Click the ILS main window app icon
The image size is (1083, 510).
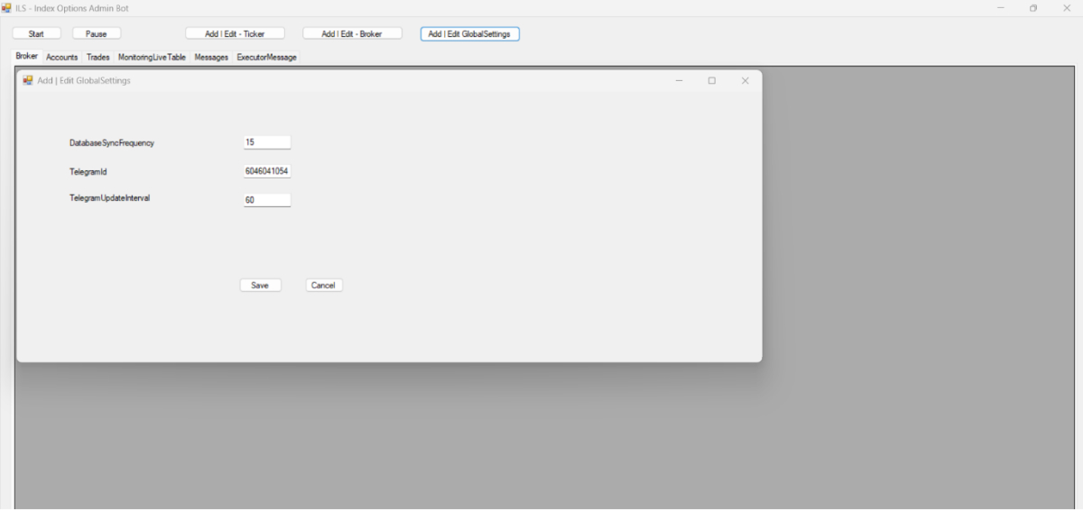click(x=6, y=8)
